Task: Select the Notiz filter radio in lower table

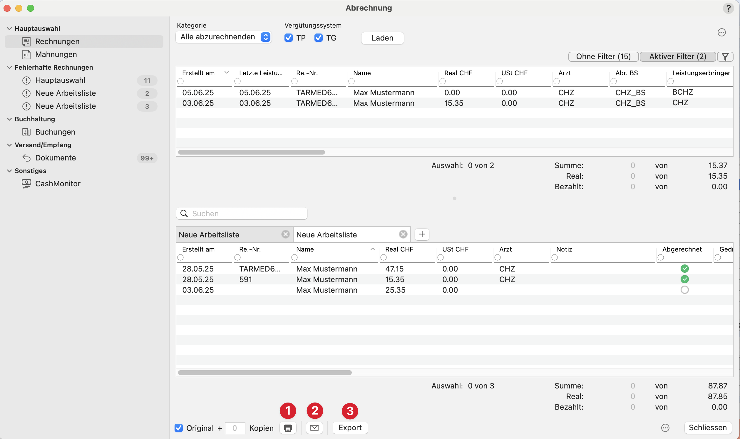Action: (x=555, y=258)
